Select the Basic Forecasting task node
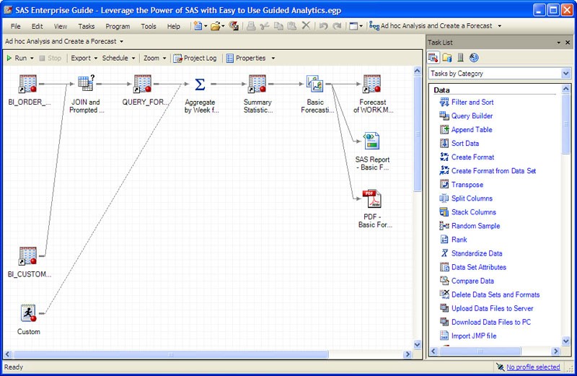The image size is (577, 376). [x=315, y=84]
